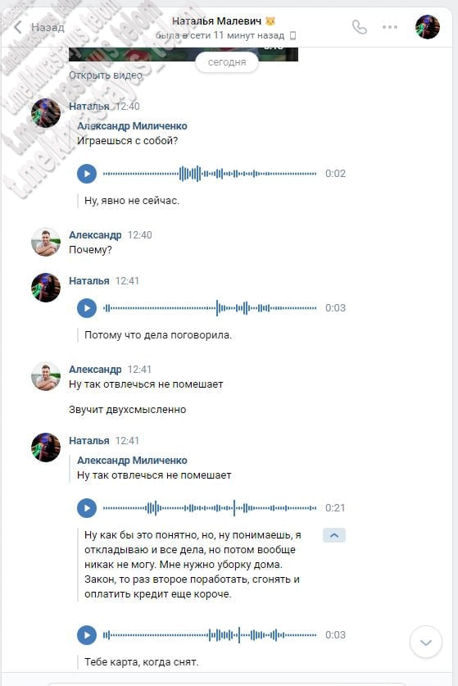Click the Открыть видео link
The height and width of the screenshot is (686, 458).
(x=106, y=75)
